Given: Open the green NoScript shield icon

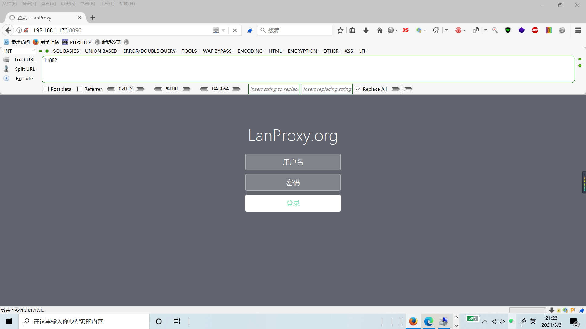Looking at the screenshot, I should click(x=508, y=30).
